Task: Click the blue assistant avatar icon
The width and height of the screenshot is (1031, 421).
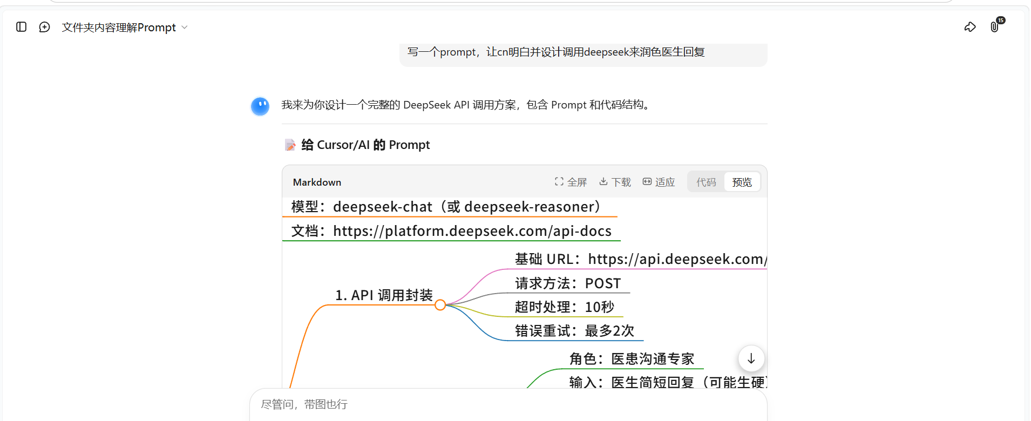Action: click(260, 106)
